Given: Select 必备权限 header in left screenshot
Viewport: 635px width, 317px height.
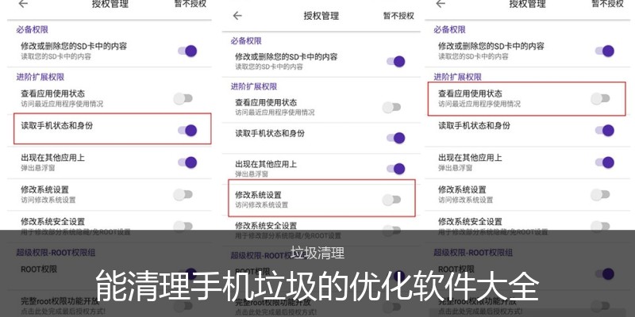Looking at the screenshot, I should click(x=33, y=29).
